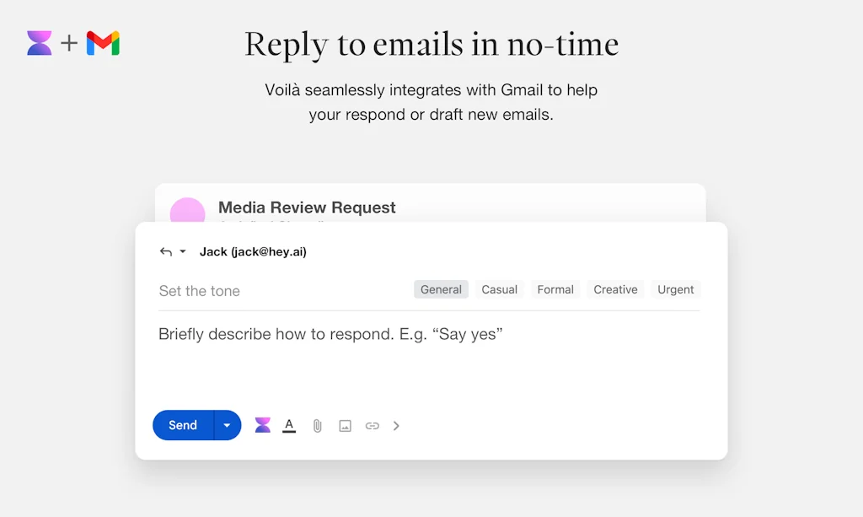
Task: Enable the Formal tone option
Action: 555,289
